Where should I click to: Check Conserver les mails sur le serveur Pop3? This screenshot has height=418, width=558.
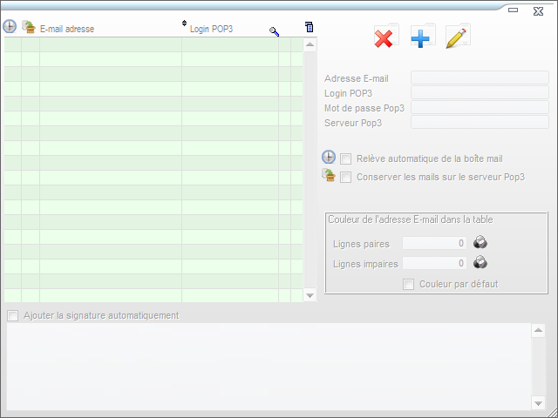click(346, 177)
